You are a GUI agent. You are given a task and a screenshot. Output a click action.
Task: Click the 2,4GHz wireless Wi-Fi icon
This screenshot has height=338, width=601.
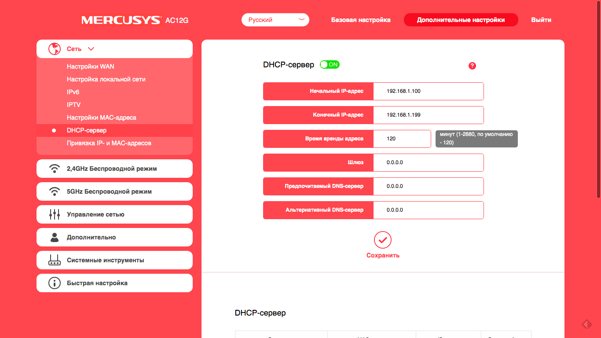pyautogui.click(x=54, y=169)
